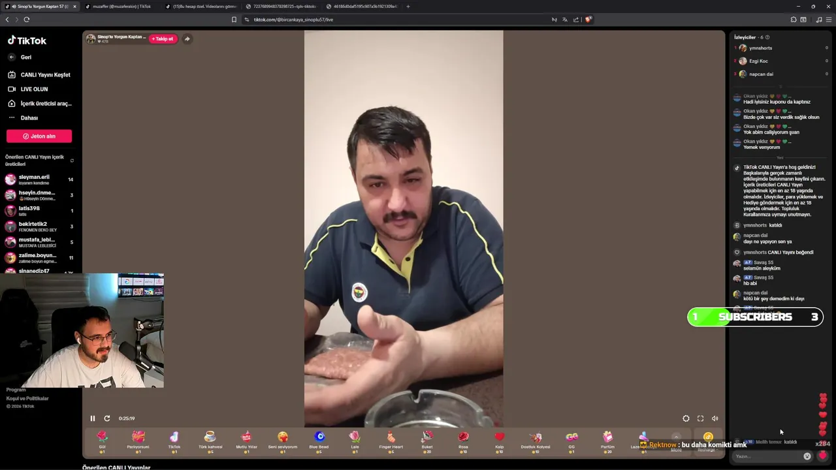The height and width of the screenshot is (470, 836).
Task: Send a like with the heart button
Action: pos(822,456)
